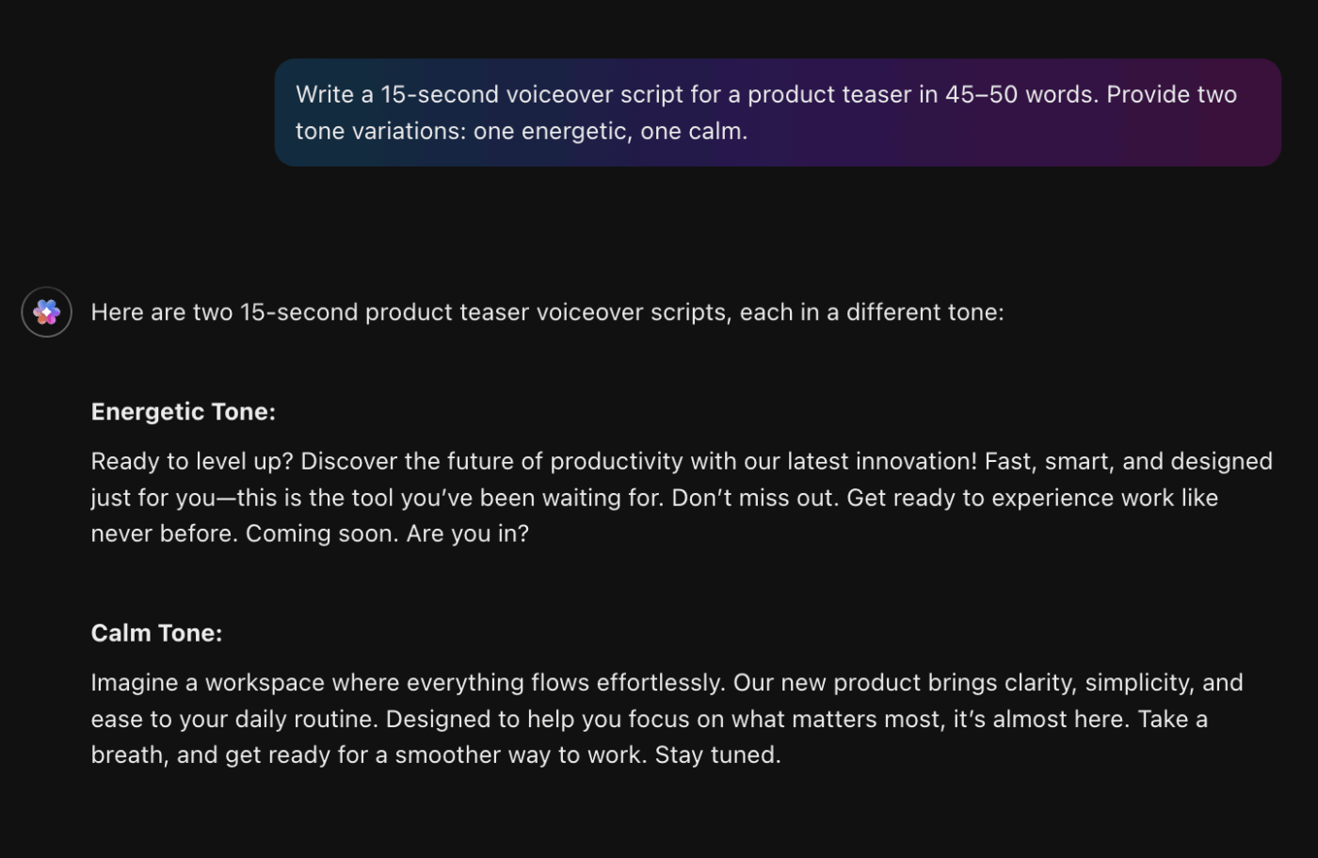Click "Discover the future of productivity" text

[x=491, y=461]
